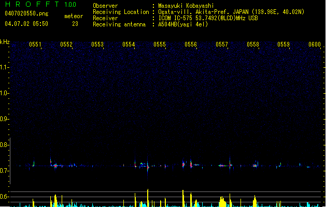
Task: Click the 0559 time marker
Action: click(x=284, y=45)
